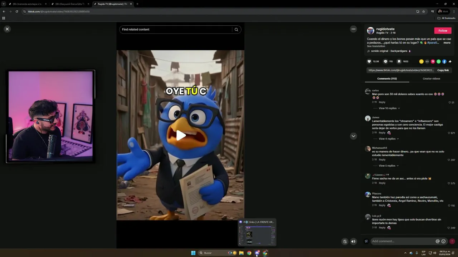458x257 pixels.
Task: Click the browser address bar URL
Action: click(59, 11)
